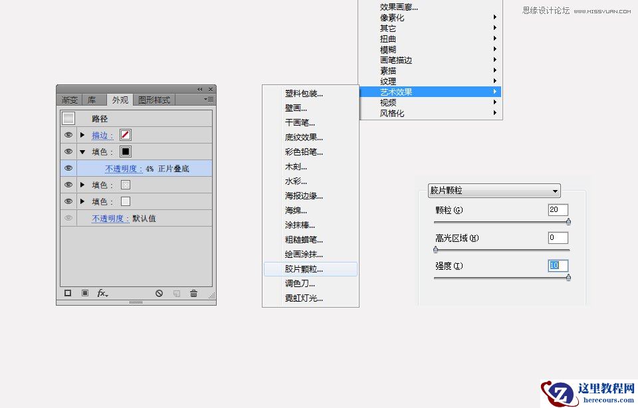The width and height of the screenshot is (638, 408).
Task: Delete selected item with the trash icon
Action: click(193, 293)
